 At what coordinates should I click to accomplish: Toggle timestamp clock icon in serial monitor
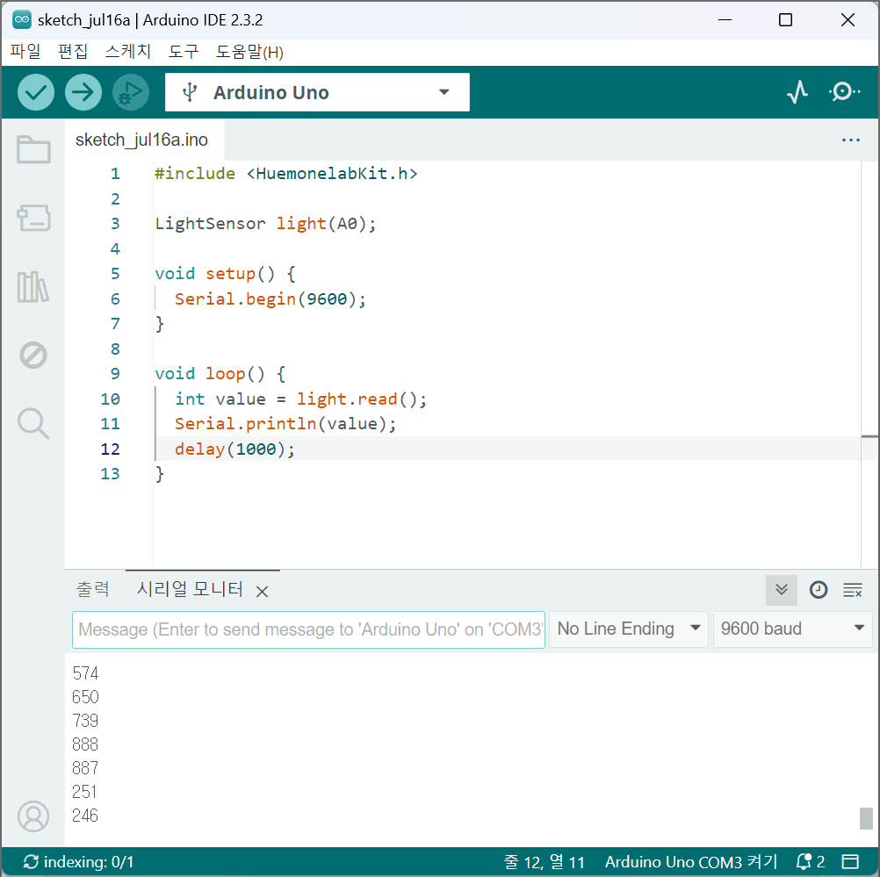[819, 590]
